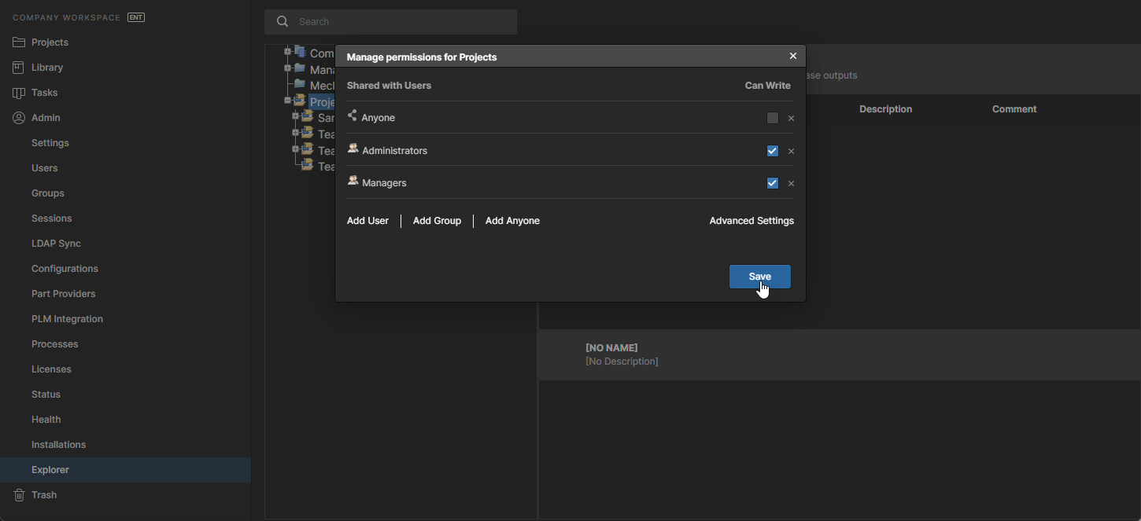Screen dimensions: 1141x521
Task: Expand the Com… tree node
Action: pyautogui.click(x=288, y=52)
